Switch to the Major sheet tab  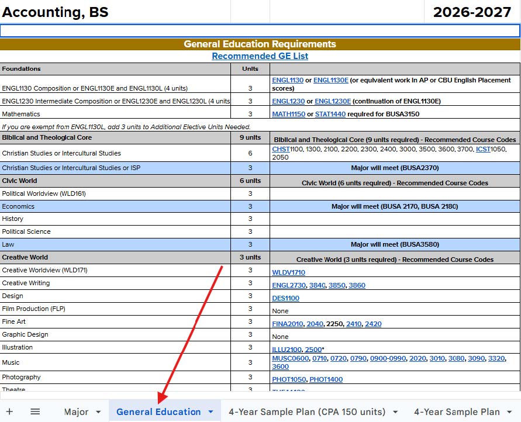[76, 412]
